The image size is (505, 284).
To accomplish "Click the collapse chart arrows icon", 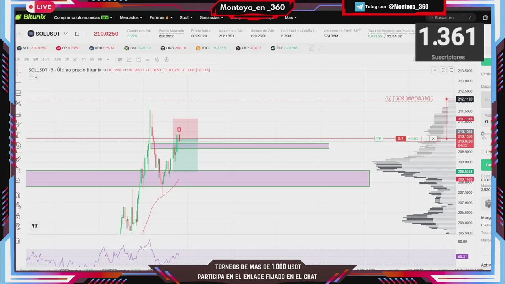I will pos(443,70).
